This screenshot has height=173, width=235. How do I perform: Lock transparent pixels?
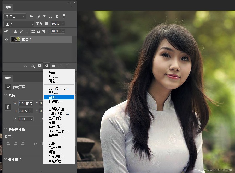pyautogui.click(x=15, y=31)
